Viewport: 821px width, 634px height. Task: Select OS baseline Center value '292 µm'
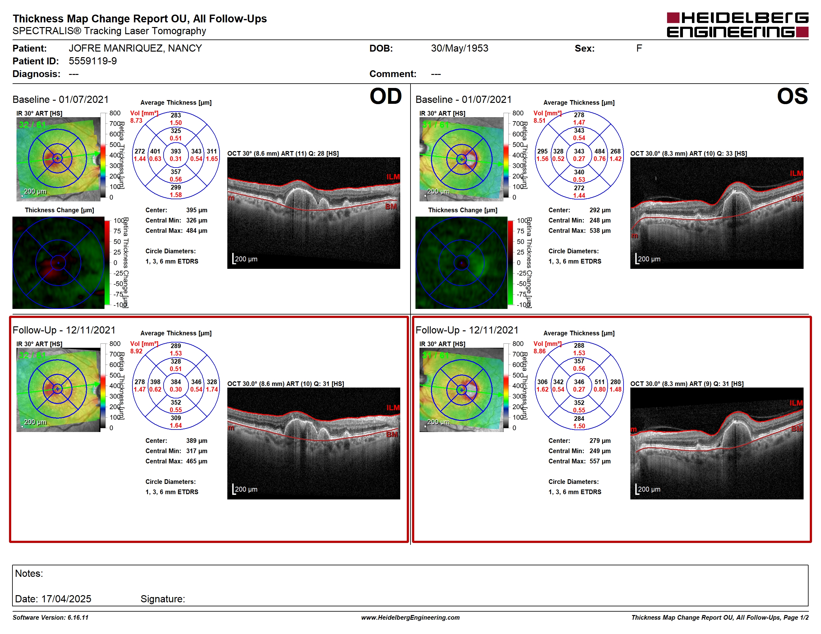point(600,210)
